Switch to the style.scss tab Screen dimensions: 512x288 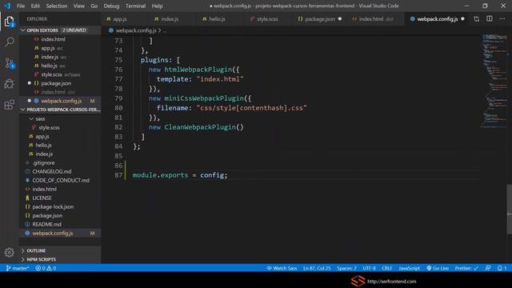(x=267, y=19)
